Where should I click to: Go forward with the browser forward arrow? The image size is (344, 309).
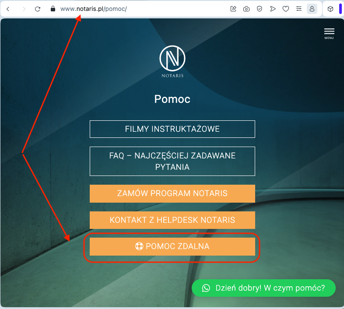pyautogui.click(x=24, y=9)
